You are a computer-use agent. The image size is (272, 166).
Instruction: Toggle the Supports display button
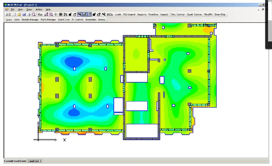click(142, 14)
